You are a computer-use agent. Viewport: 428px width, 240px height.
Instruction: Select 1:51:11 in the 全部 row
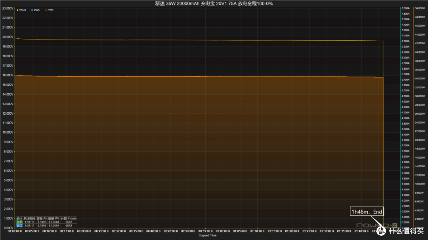click(x=29, y=222)
